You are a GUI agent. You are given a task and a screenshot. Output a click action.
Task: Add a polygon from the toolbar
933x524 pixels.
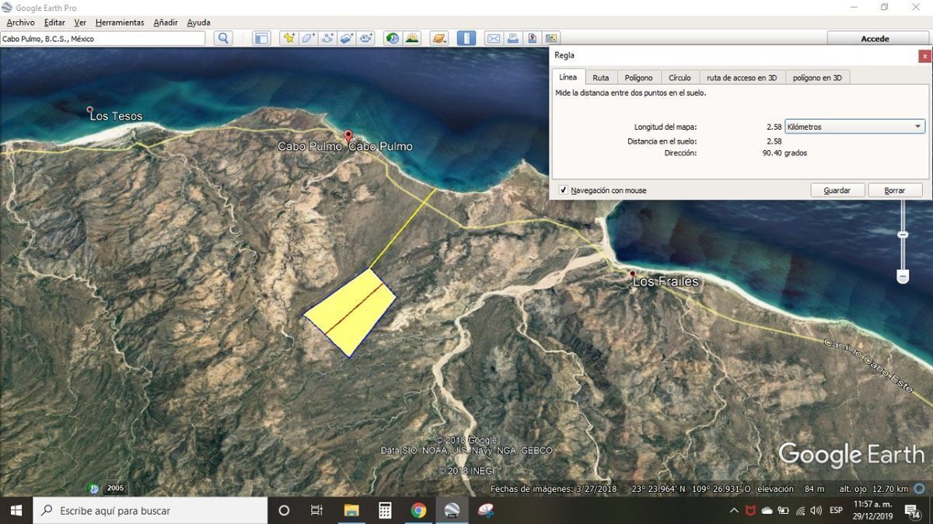coord(309,38)
